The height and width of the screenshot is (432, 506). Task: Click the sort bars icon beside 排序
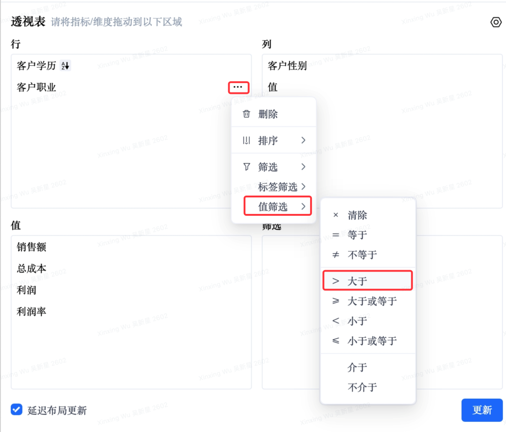(x=246, y=141)
